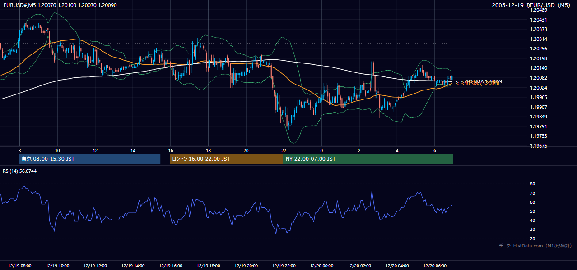The width and height of the screenshot is (577, 270).
Task: Click the 12/19 10:00 date label
Action: [57, 266]
